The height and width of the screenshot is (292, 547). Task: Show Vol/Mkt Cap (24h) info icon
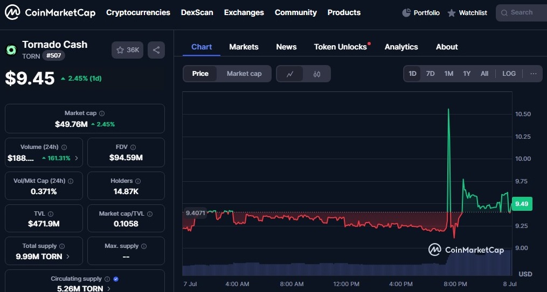click(71, 181)
